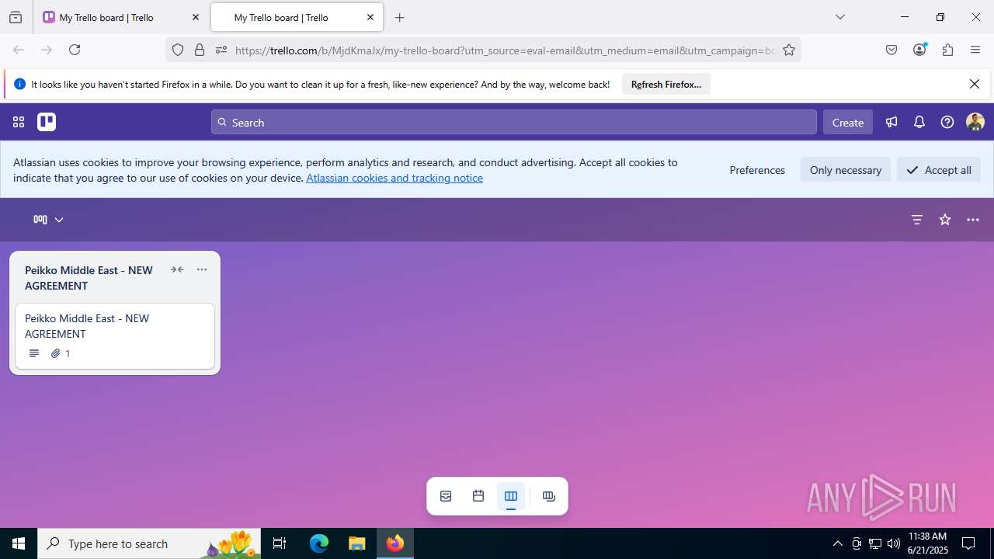This screenshot has width=994, height=559.
Task: Click the tracking protection shield icon
Action: pyautogui.click(x=178, y=50)
